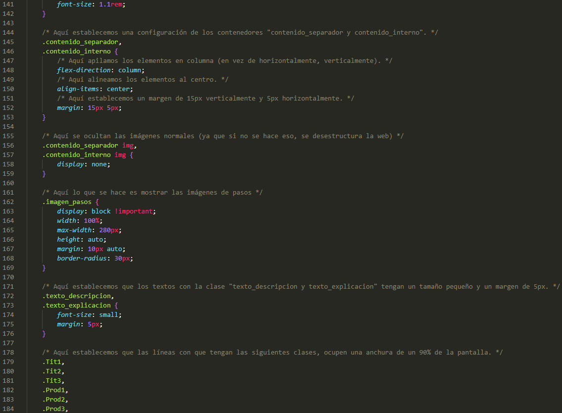Click the .Prod2 selector
Viewport: 562px width, 413px height.
click(53, 399)
